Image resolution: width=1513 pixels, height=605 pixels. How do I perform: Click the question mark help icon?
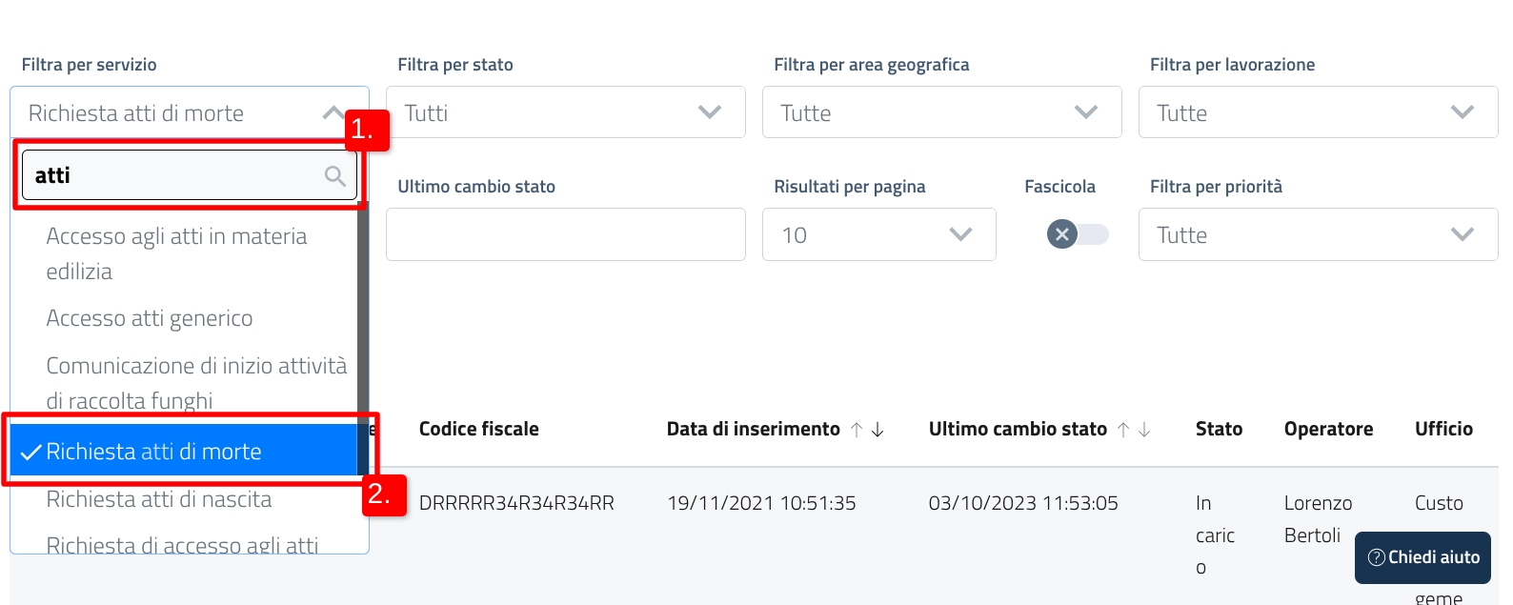click(1376, 557)
